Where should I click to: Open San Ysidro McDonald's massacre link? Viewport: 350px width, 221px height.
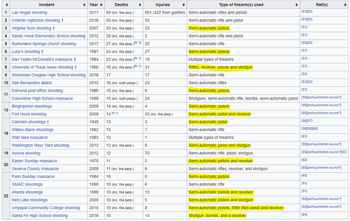(42, 59)
